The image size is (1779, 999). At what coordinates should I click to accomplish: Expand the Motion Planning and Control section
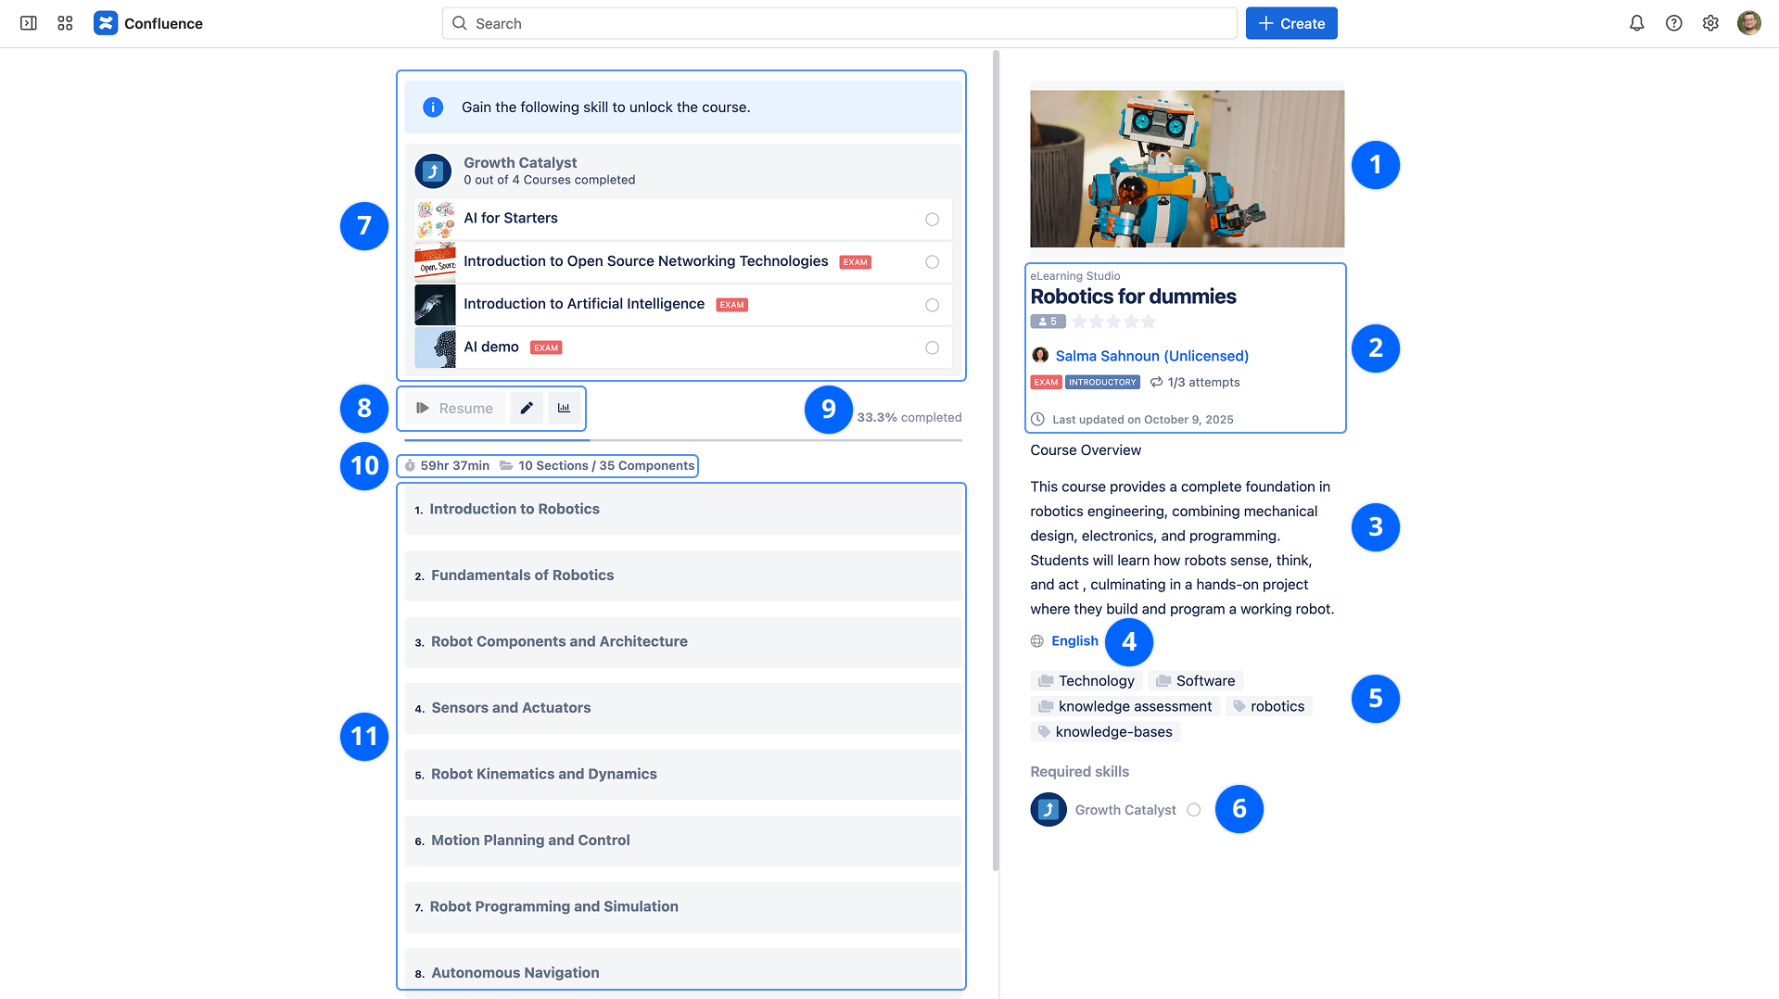(682, 841)
